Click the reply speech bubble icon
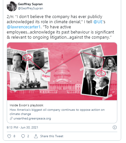The width and height of the screenshot is (126, 143). (x=23, y=136)
